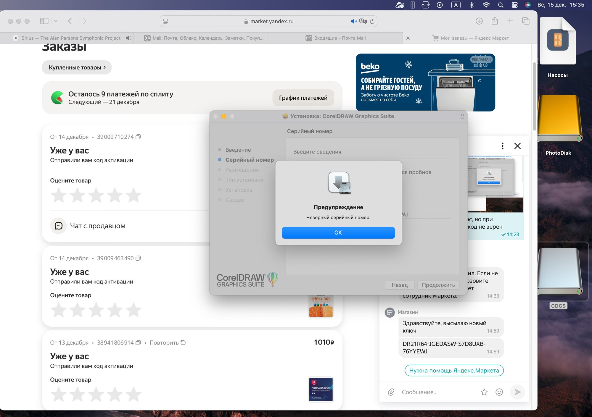
Task: Mute tab audio from address bar speaker
Action: (353, 21)
